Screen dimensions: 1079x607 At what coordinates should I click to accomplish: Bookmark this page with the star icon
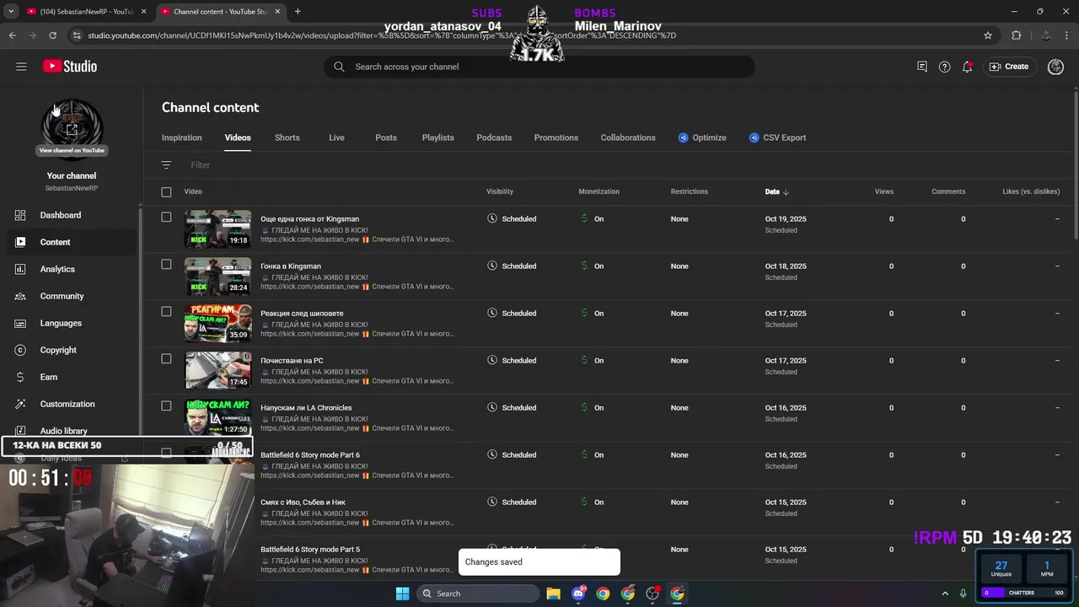point(988,35)
